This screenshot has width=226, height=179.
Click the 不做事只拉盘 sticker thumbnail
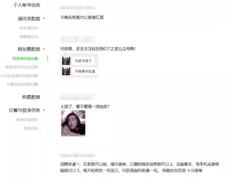66,71
